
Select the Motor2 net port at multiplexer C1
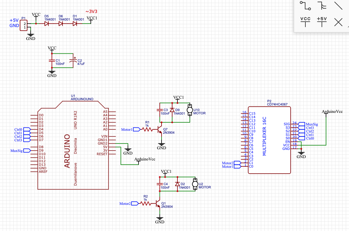pyautogui.click(x=237, y=163)
